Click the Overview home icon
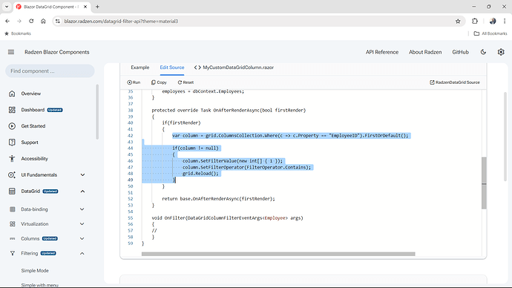512x288 pixels. 12,94
